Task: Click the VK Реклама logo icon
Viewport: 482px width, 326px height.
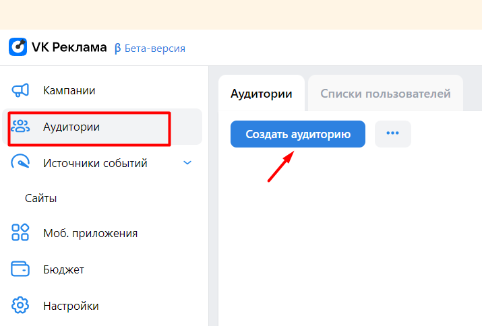Action: tap(18, 47)
